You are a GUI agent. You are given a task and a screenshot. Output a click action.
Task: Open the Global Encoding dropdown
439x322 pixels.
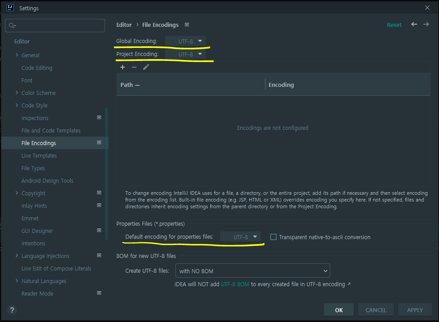point(185,41)
